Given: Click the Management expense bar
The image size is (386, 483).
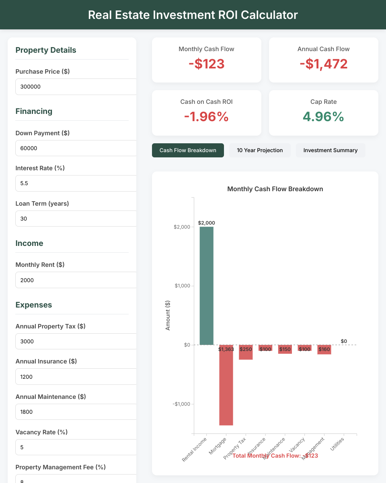Looking at the screenshot, I should (324, 350).
